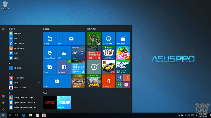Launch Access 2016 from app list

click(x=24, y=78)
